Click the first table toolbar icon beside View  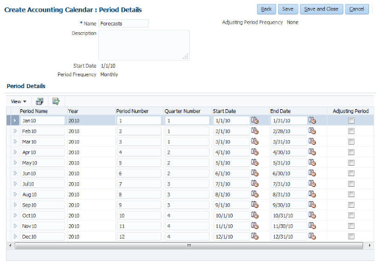[40, 101]
